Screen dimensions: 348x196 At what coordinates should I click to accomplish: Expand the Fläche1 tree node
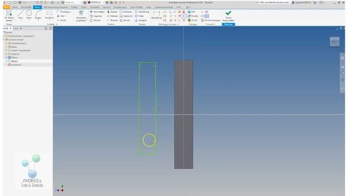(6, 58)
